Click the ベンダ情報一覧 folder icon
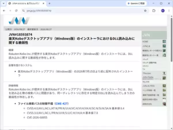 pos(164,90)
